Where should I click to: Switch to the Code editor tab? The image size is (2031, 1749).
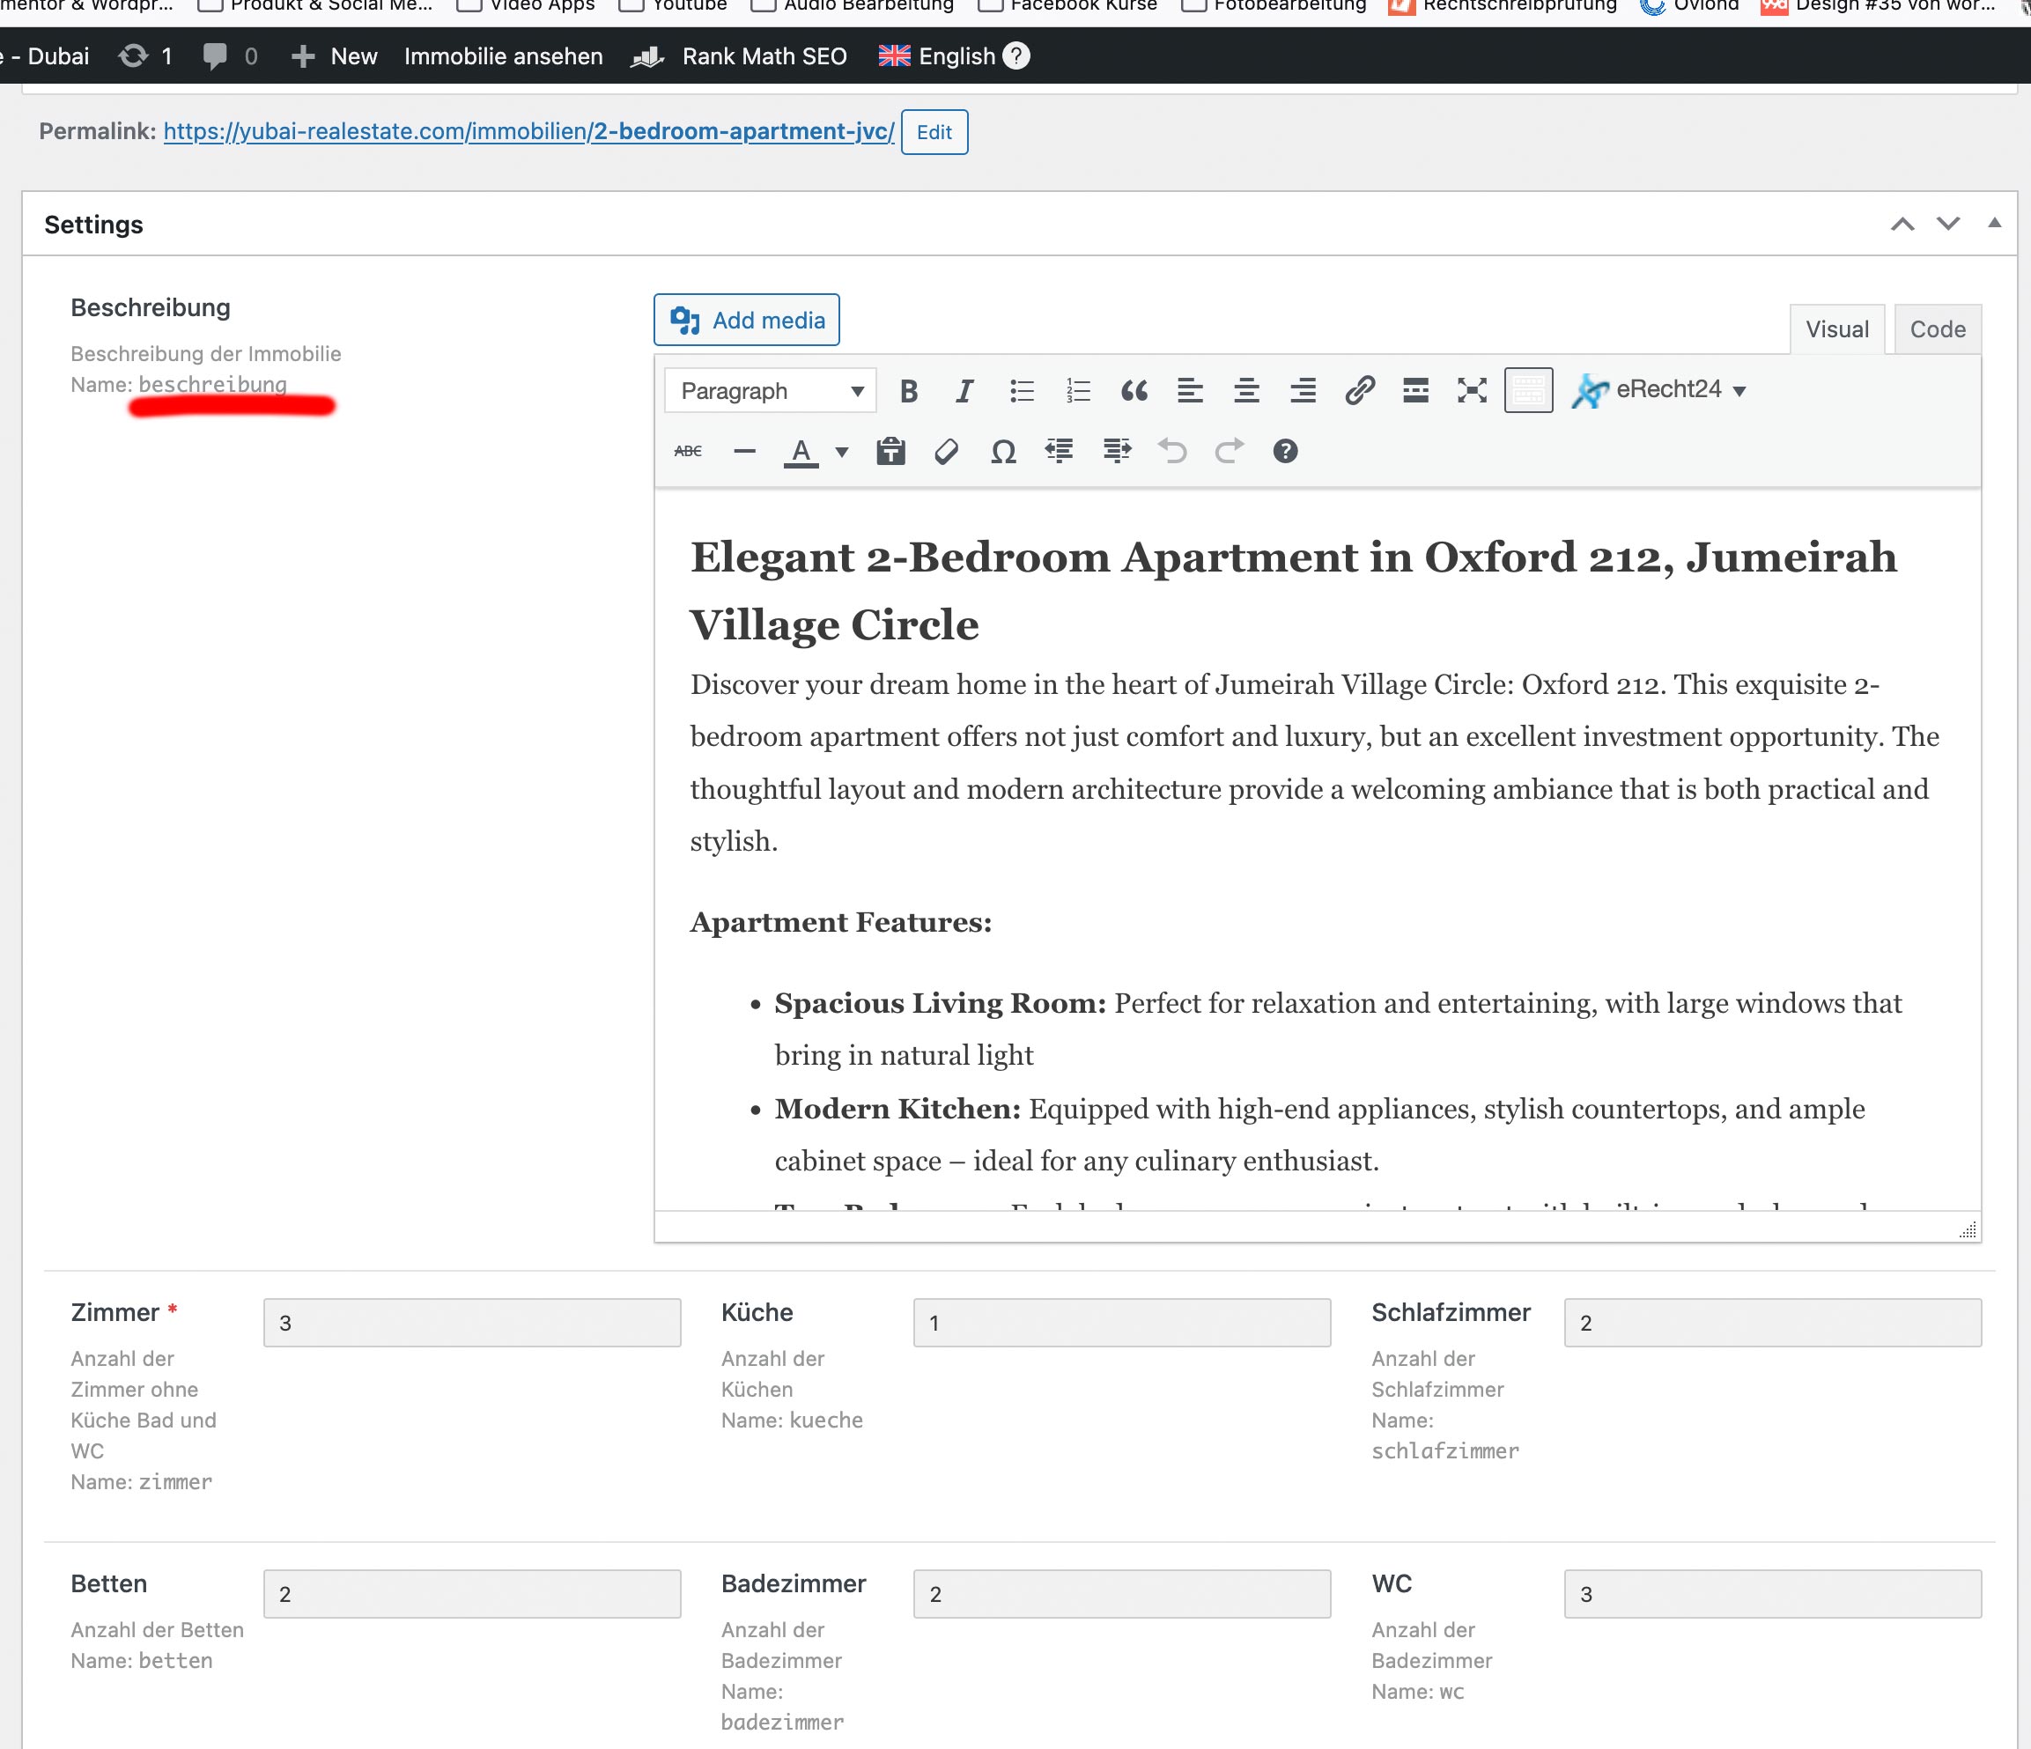(x=1937, y=329)
